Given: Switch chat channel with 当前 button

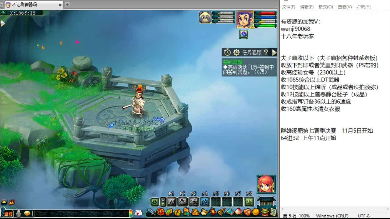Looking at the screenshot, I should click(8, 214).
